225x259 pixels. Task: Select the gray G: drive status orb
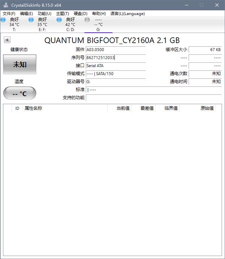pyautogui.click(x=87, y=20)
